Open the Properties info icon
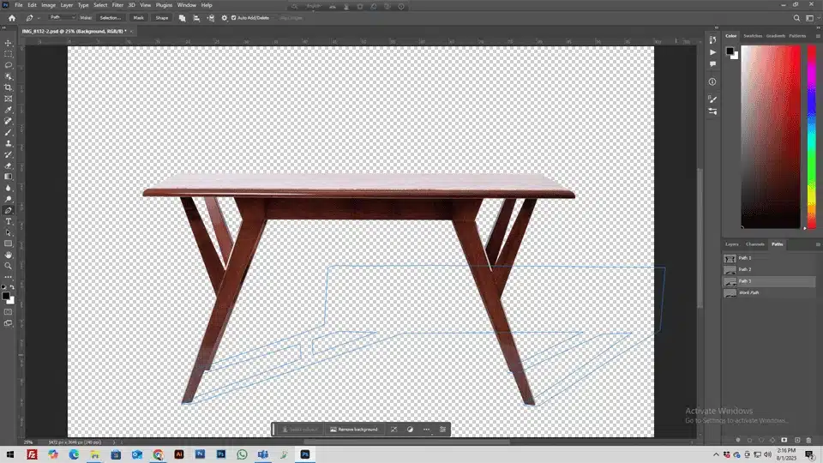 point(712,82)
